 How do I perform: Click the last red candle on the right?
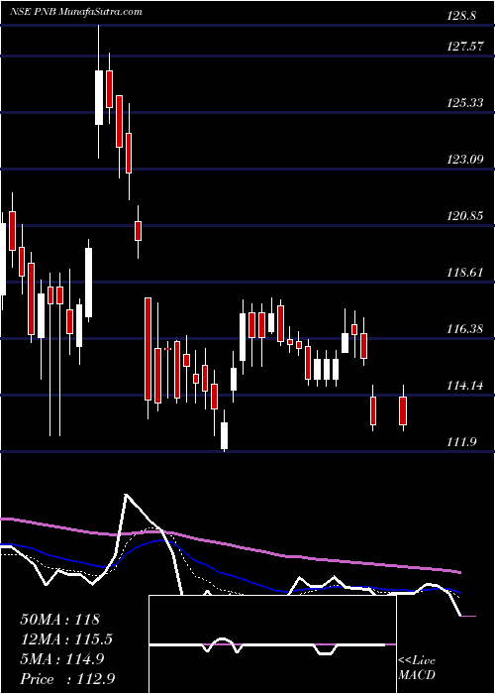tap(403, 410)
